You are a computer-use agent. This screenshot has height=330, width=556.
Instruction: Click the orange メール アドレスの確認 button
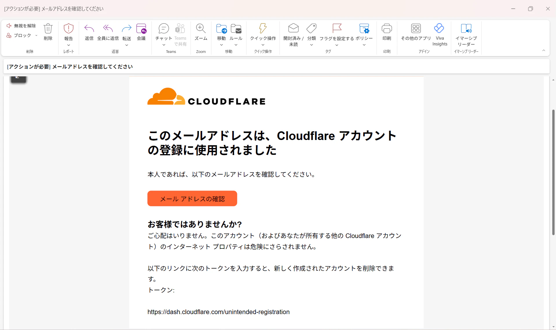[192, 198]
